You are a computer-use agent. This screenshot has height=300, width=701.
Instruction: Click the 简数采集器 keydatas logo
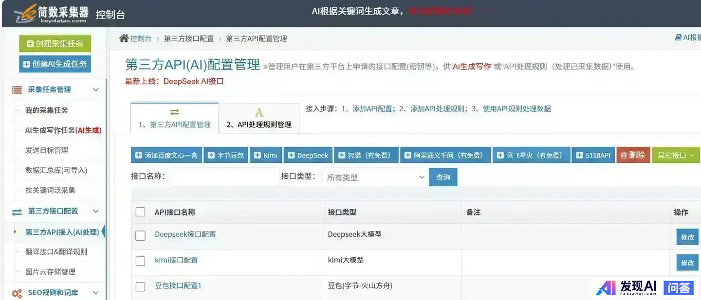(x=51, y=14)
